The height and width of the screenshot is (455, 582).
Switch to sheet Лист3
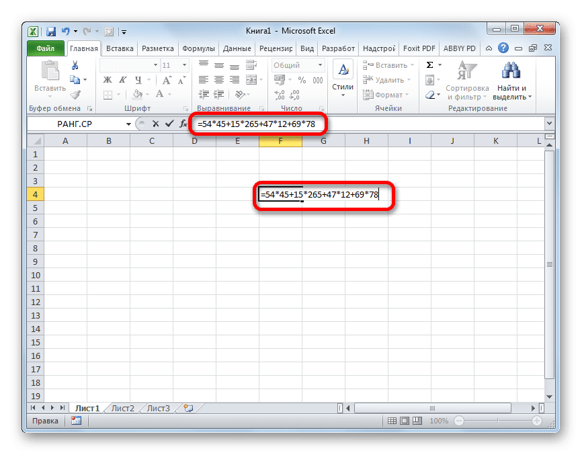(158, 408)
